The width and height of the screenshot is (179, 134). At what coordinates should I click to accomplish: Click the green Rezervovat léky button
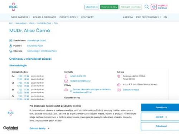pos(109,7)
